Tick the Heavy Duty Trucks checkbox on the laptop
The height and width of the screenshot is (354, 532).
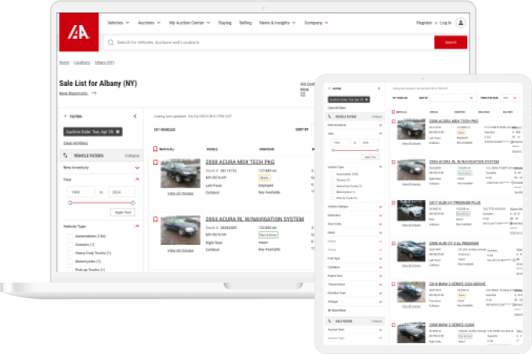tap(70, 253)
